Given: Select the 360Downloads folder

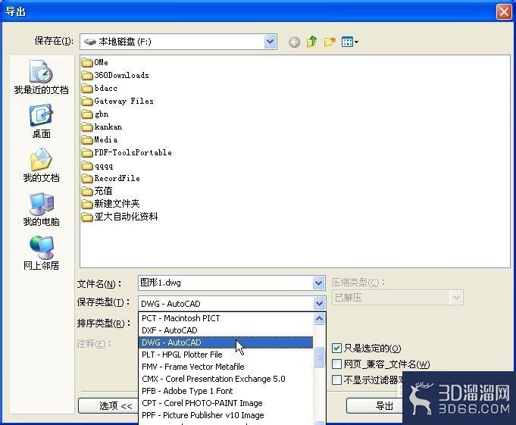Looking at the screenshot, I should click(115, 75).
